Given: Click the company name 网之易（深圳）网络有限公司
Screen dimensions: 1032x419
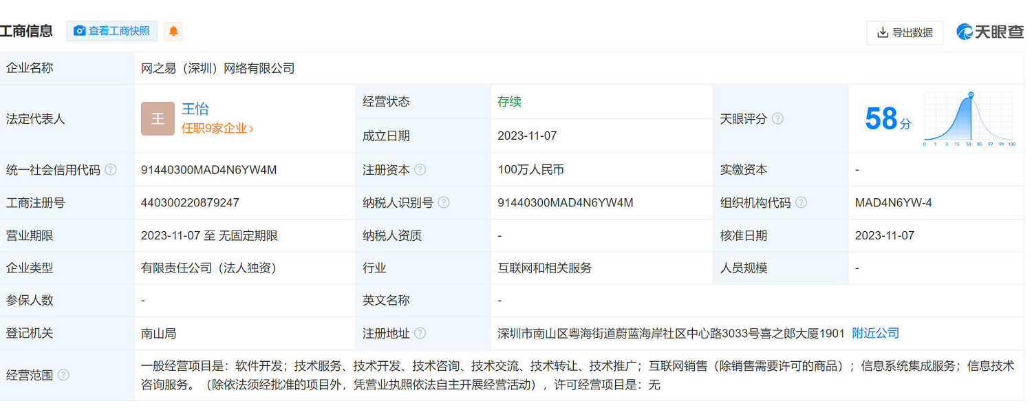Looking at the screenshot, I should 217,68.
